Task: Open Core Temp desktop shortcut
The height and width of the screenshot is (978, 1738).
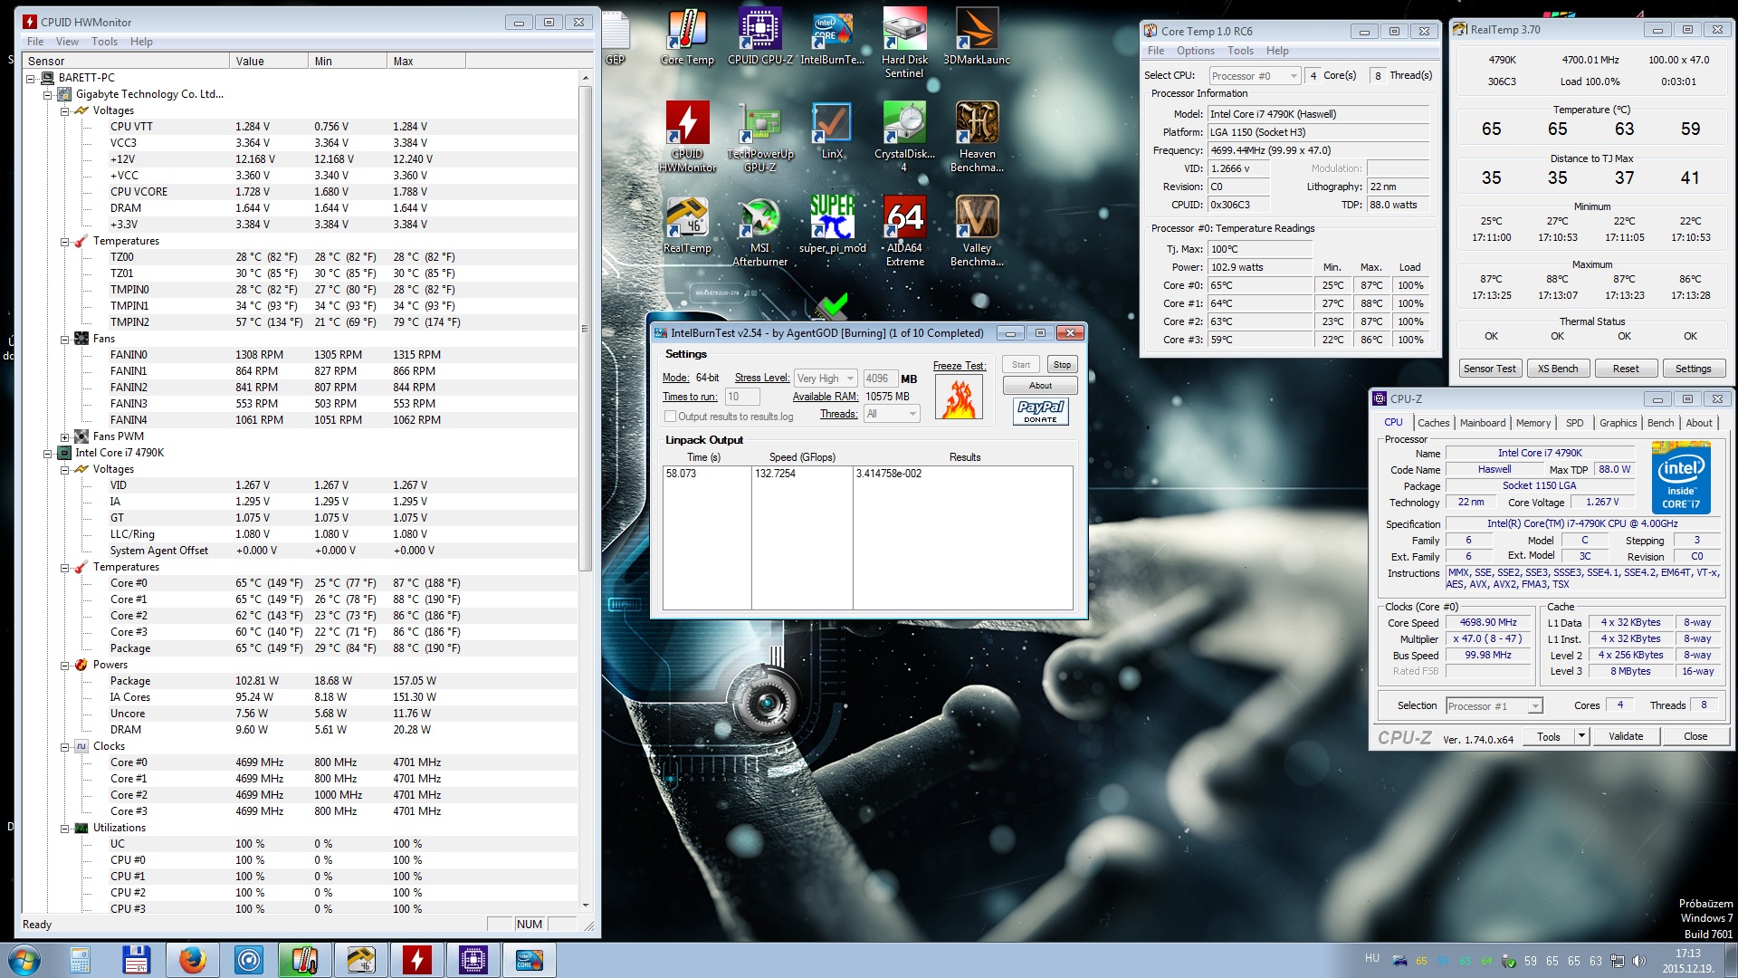Action: 687,37
